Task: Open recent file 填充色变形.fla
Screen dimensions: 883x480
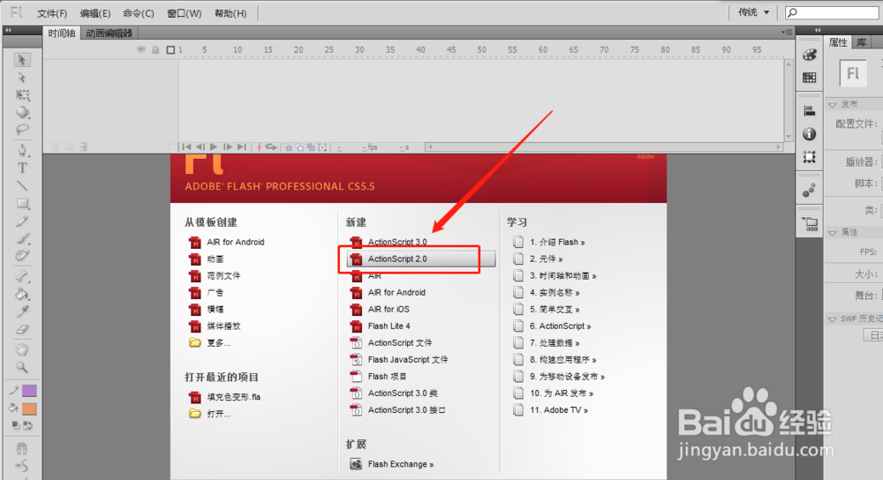Action: [233, 397]
